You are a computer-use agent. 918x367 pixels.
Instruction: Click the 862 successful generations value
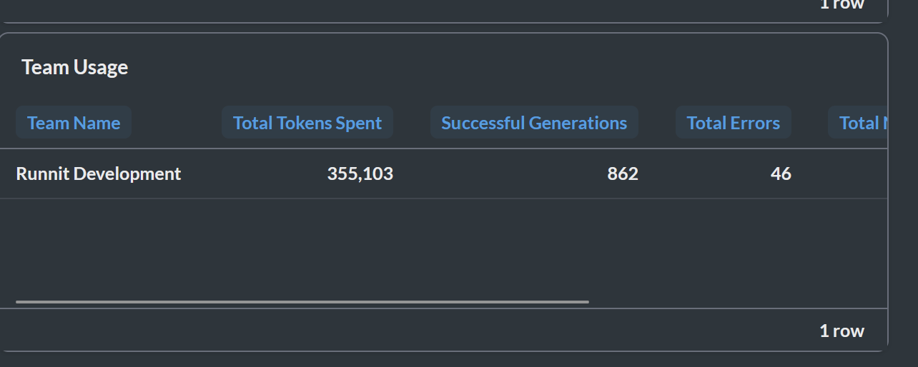pos(623,174)
